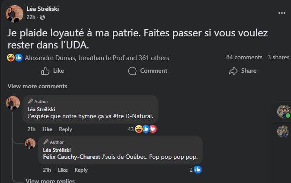Click Léa Stréliski's post profile picture
The height and width of the screenshot is (183, 291).
[14, 13]
